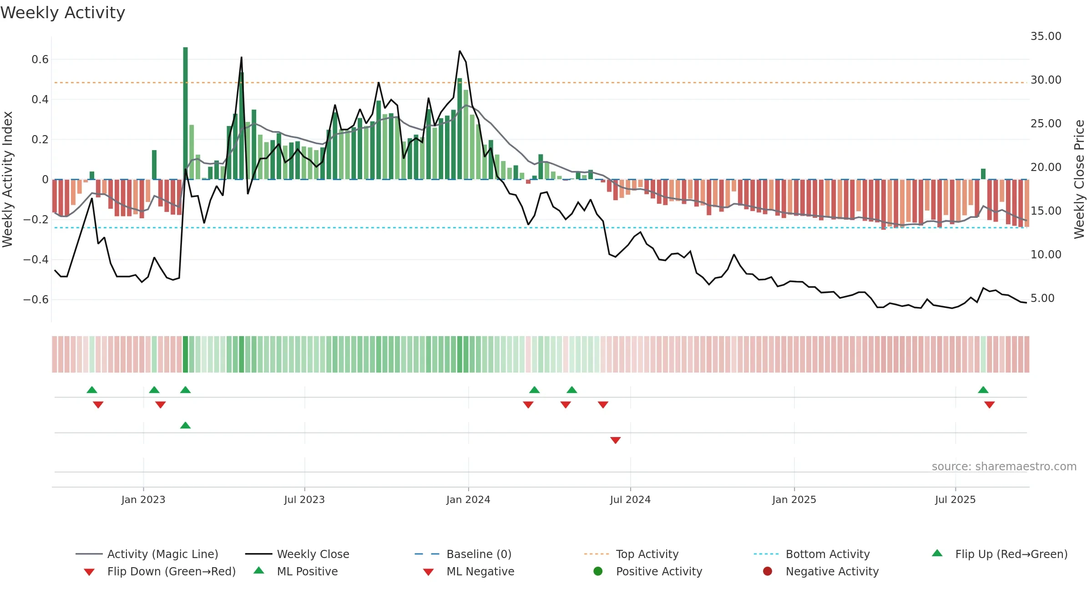Viewport: 1092px width, 614px height.
Task: Click the Jan 2023 x-axis label
Action: (143, 499)
